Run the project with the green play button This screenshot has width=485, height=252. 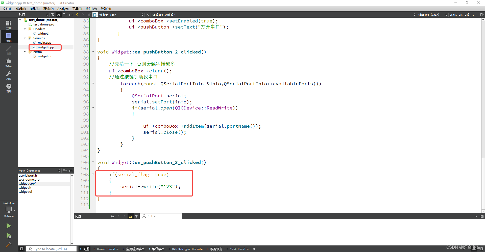(9, 226)
